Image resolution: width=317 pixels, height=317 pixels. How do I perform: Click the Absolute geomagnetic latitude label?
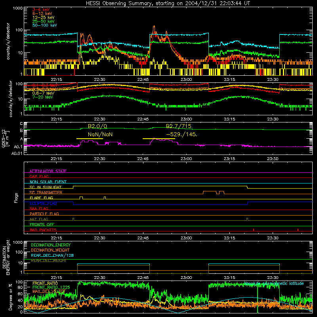pyautogui.click(x=274, y=283)
